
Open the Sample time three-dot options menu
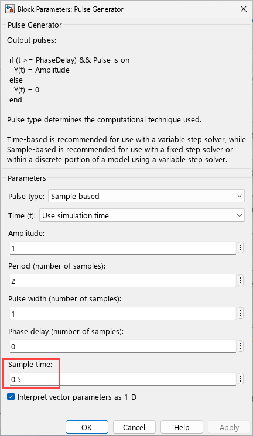tap(241, 379)
